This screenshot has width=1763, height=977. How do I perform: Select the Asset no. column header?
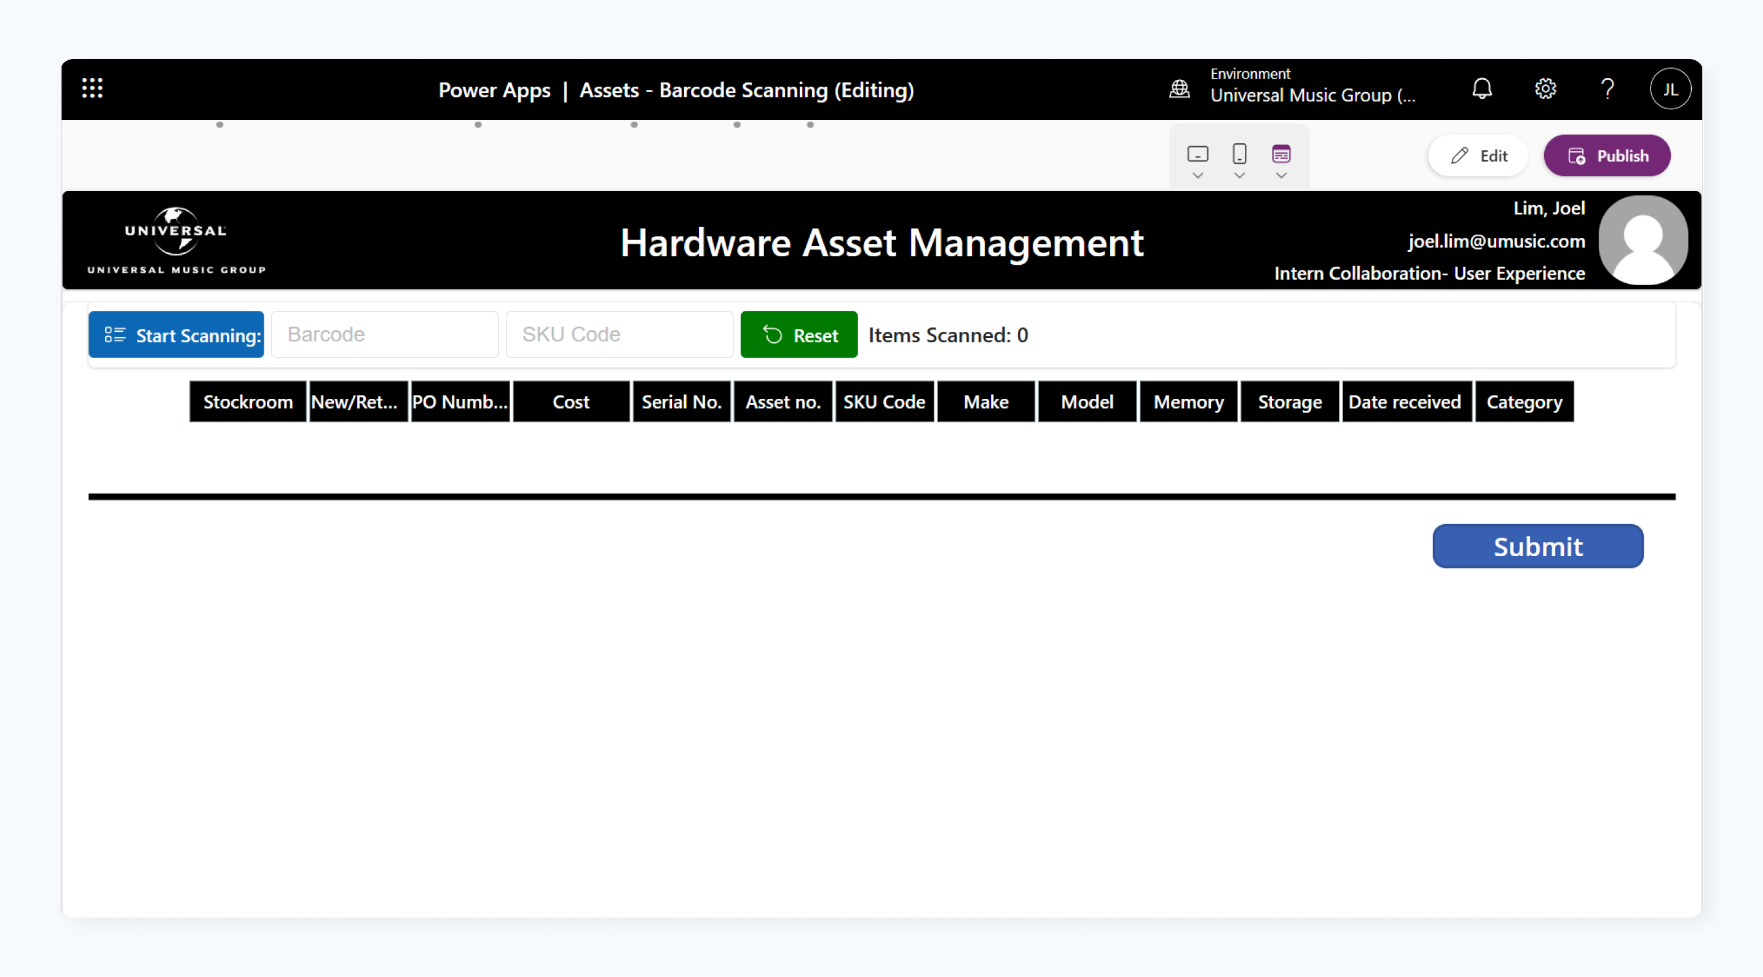(783, 402)
